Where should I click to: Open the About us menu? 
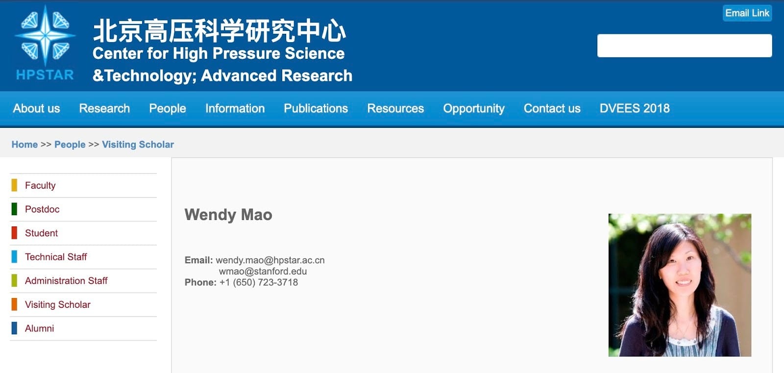click(37, 108)
